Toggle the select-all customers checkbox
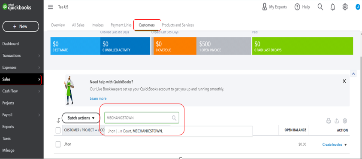Image resolution: width=362 pixels, height=159 pixels. tap(58, 130)
